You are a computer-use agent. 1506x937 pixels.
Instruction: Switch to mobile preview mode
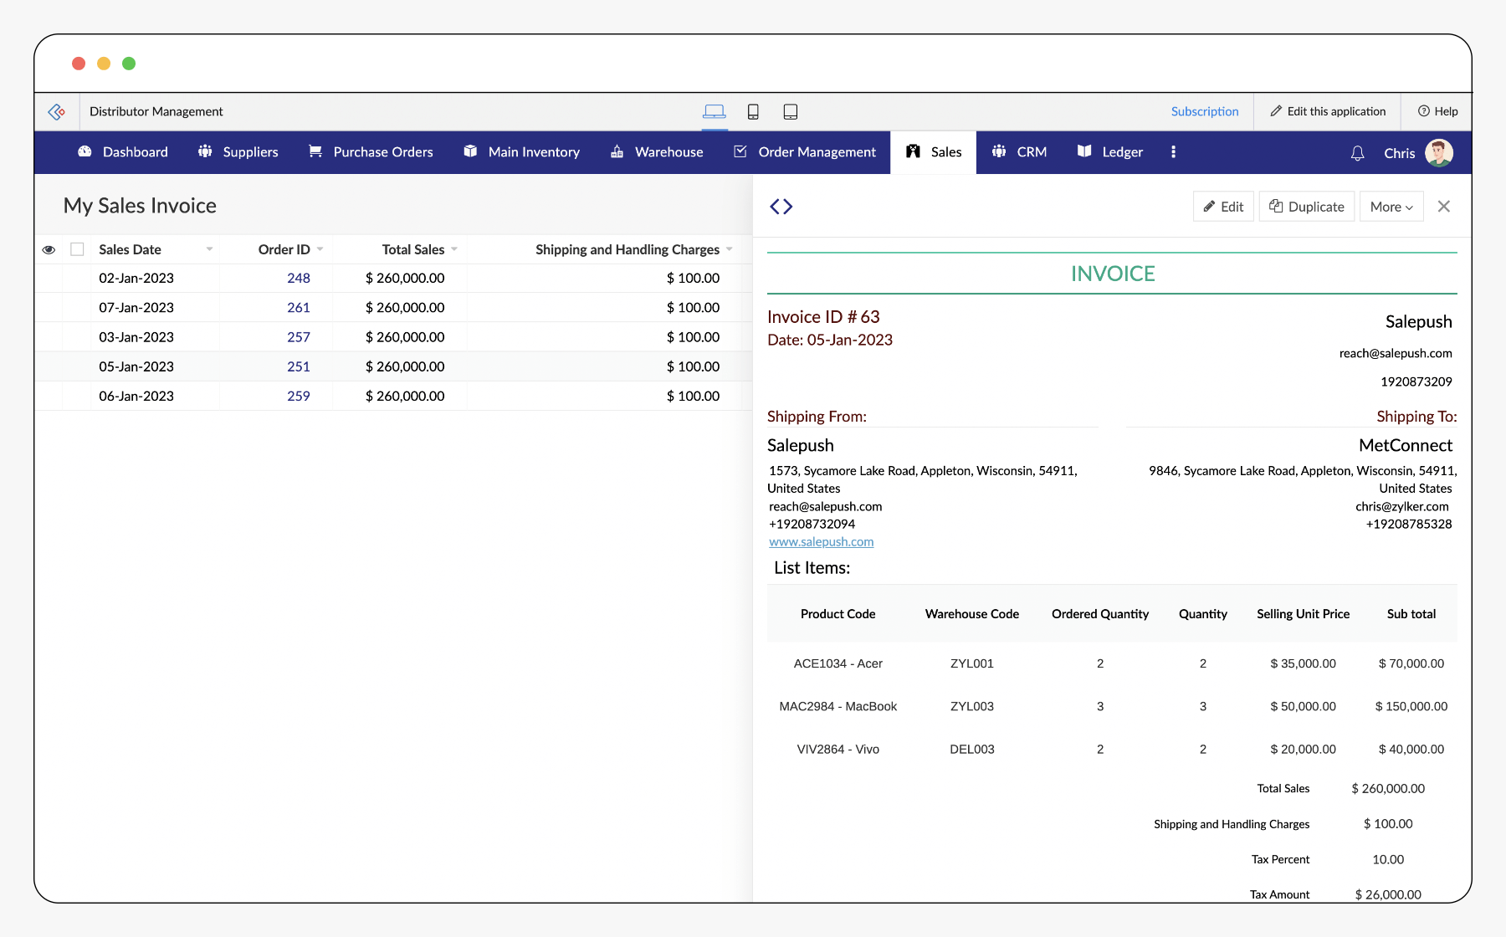coord(752,110)
